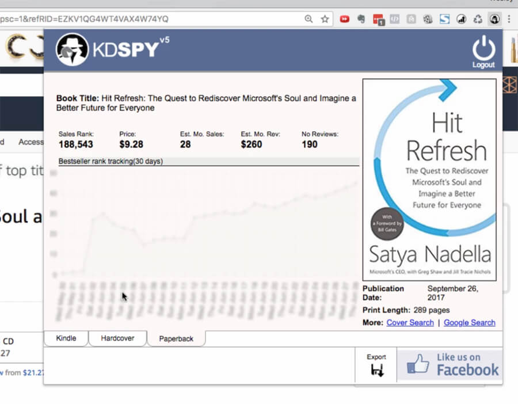This screenshot has height=404, width=518.
Task: Click the KDSPY detective logo
Action: tap(73, 49)
